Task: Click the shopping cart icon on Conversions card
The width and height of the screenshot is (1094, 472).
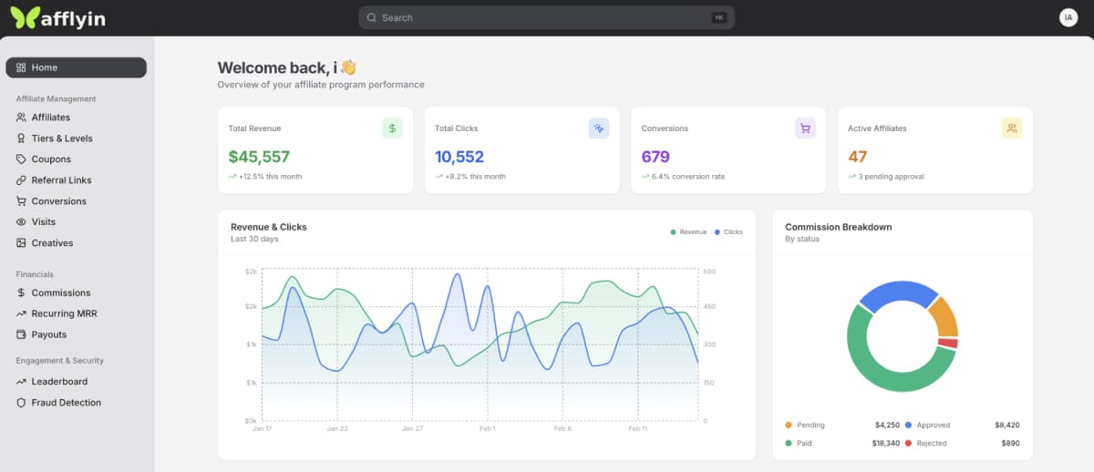Action: [805, 128]
